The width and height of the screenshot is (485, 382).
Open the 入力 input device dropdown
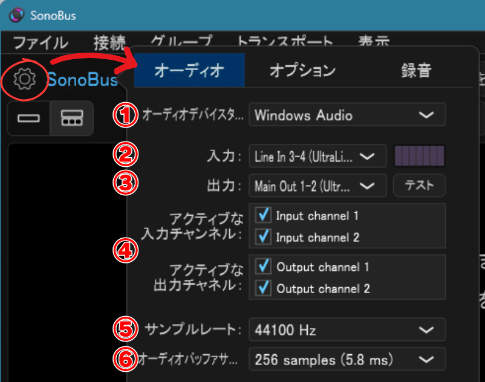(317, 156)
